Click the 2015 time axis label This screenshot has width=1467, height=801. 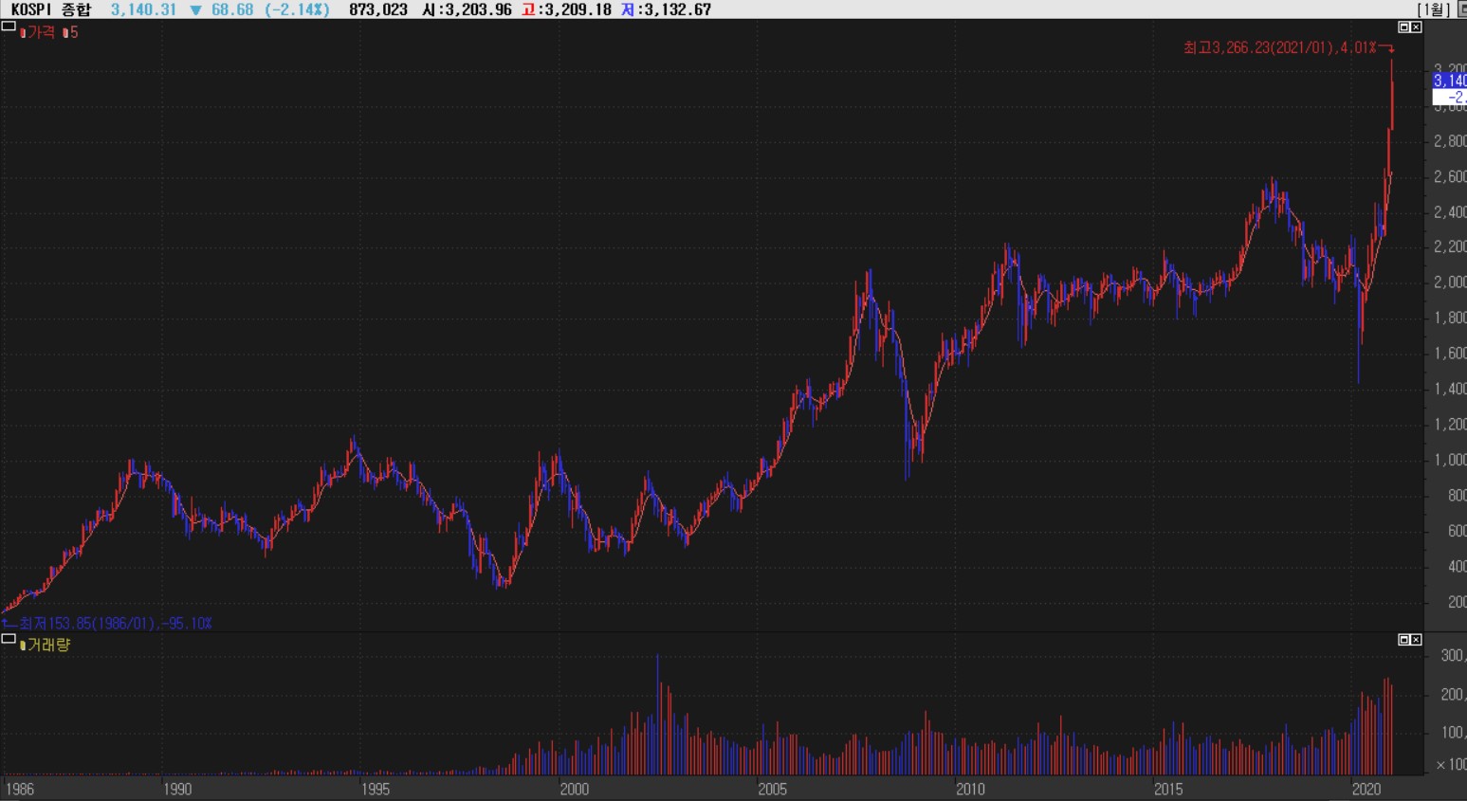1168,789
